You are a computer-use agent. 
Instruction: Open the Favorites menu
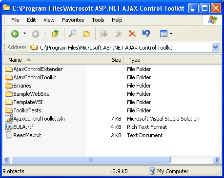[x=73, y=20]
